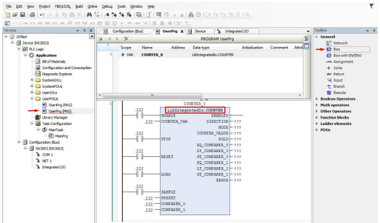
Task: Click the clock icon in the toolbar
Action: tap(198, 15)
